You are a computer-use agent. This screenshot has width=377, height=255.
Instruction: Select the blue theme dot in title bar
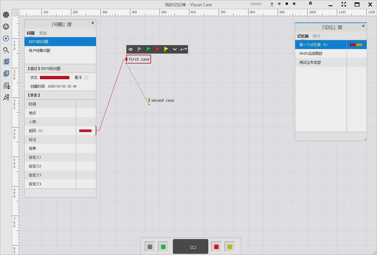279,4
